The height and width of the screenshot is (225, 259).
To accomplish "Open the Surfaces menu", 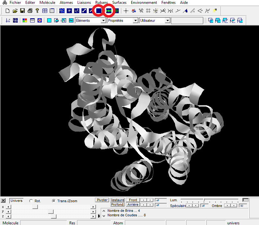I will click(119, 3).
